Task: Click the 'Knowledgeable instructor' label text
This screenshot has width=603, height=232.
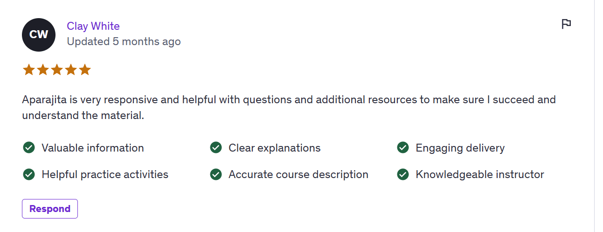Action: pos(480,174)
